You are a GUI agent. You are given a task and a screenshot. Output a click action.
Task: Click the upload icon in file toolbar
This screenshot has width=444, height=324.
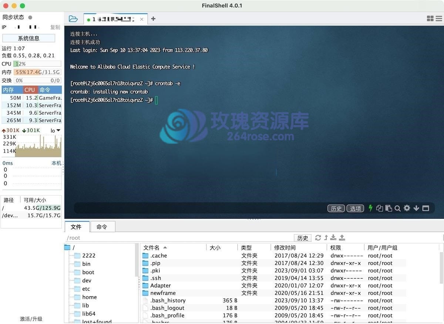[x=342, y=238]
